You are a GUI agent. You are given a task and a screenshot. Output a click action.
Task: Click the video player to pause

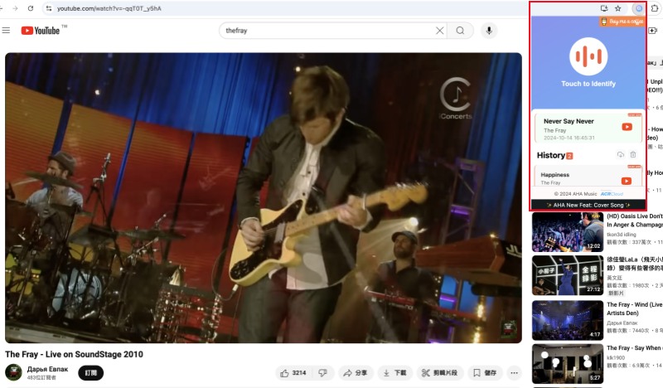(264, 197)
